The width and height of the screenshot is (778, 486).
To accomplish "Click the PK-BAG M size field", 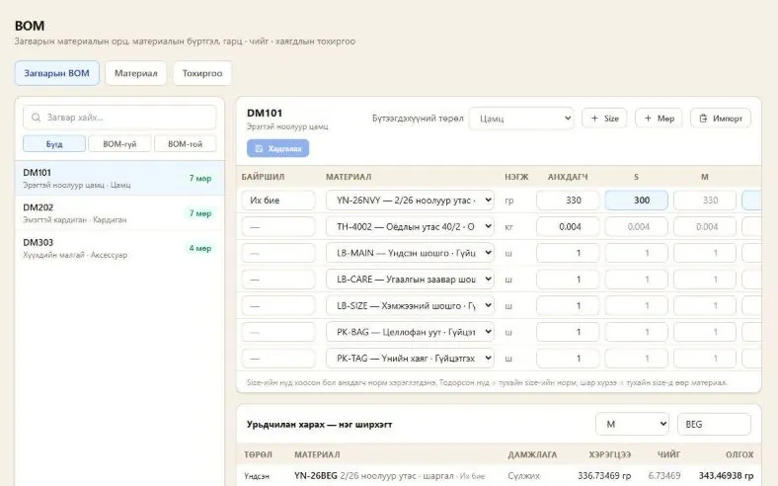I will [x=705, y=332].
